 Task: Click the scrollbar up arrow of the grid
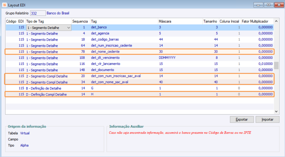[276, 21]
